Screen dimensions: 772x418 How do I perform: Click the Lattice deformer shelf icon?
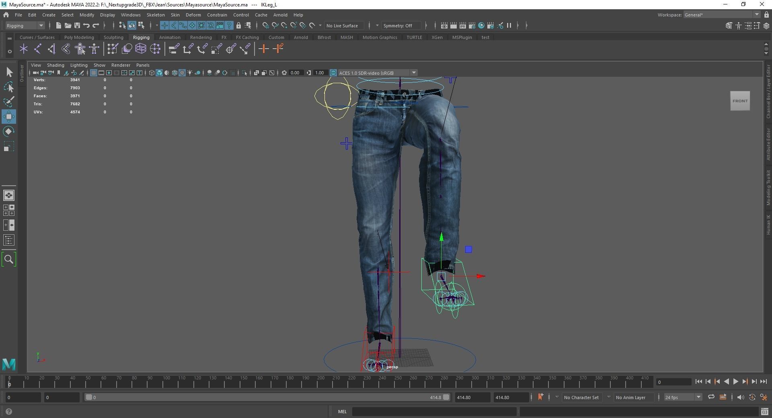point(141,49)
